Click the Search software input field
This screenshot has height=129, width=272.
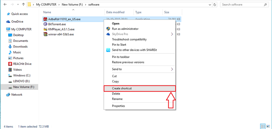pyautogui.click(x=242, y=5)
